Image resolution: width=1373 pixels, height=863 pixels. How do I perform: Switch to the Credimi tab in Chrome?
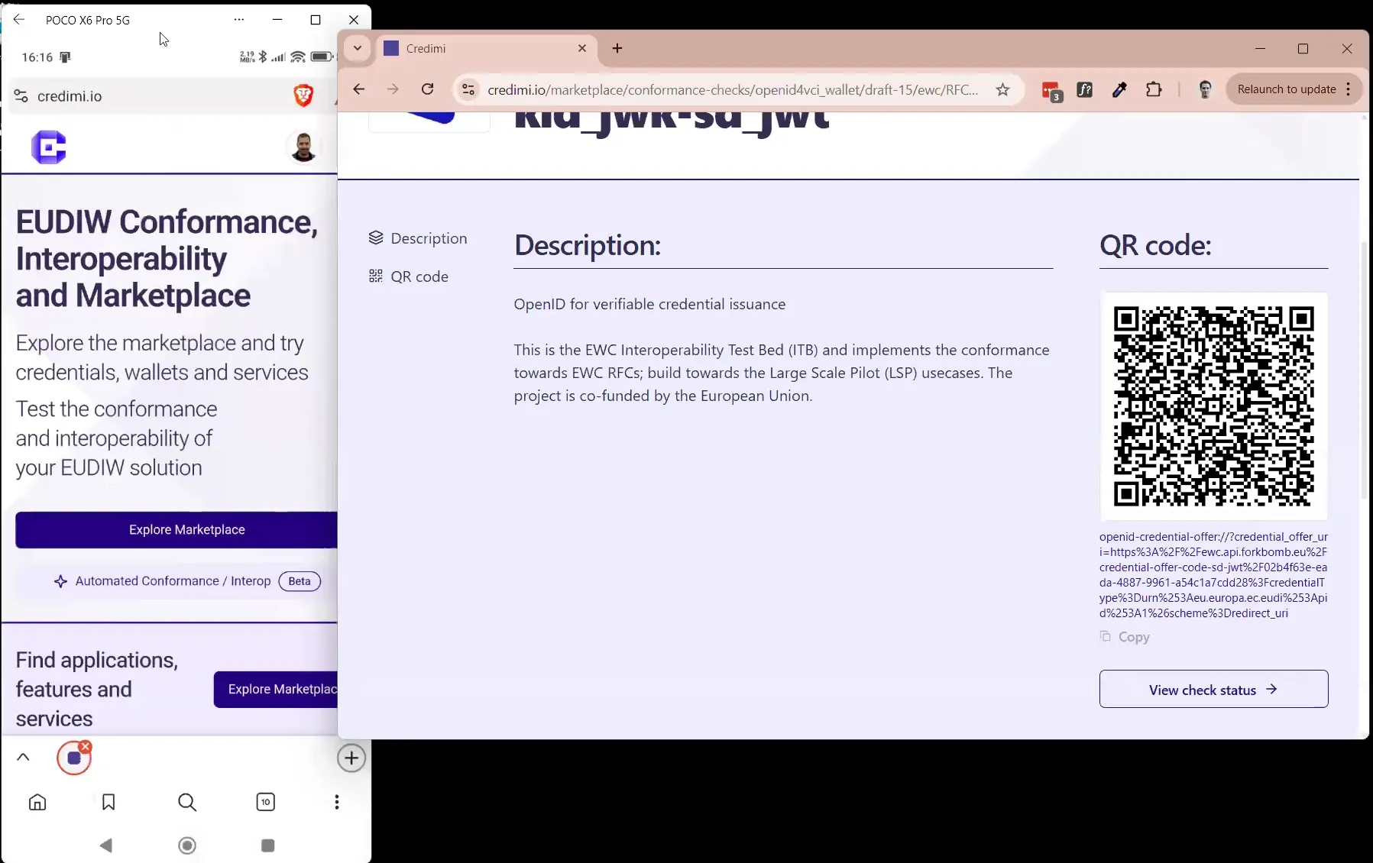coord(486,48)
